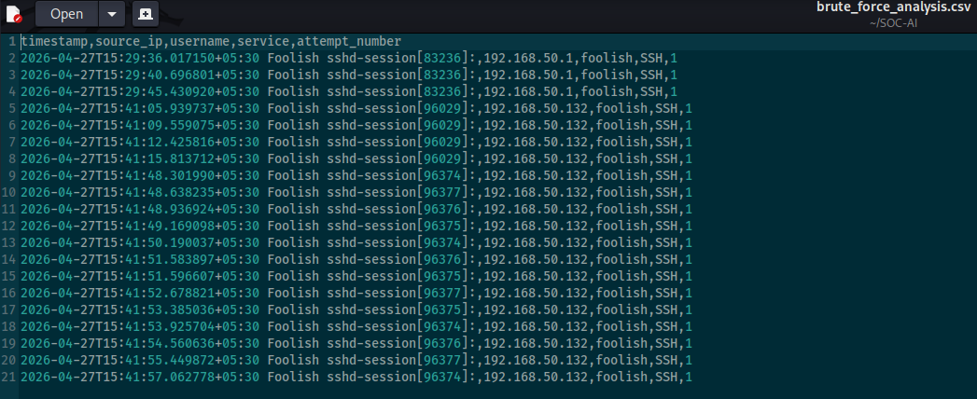
Task: Click the Open button
Action: pos(66,14)
